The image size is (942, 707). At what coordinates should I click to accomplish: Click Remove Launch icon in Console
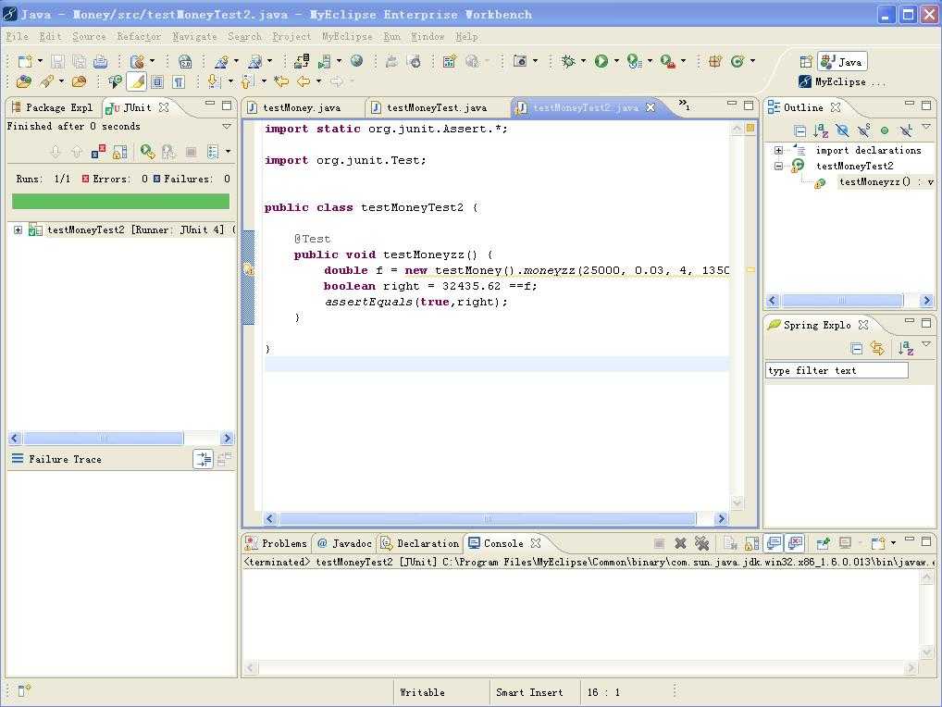pyautogui.click(x=680, y=543)
